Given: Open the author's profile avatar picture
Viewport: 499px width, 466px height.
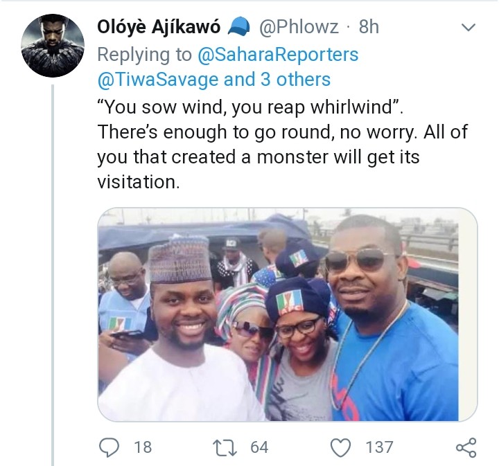Looking at the screenshot, I should click(53, 45).
